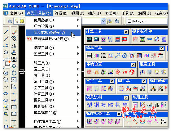This screenshot has height=131, width=171.
Task: Select the Move modify tool
Action: pyautogui.click(x=14, y=66)
